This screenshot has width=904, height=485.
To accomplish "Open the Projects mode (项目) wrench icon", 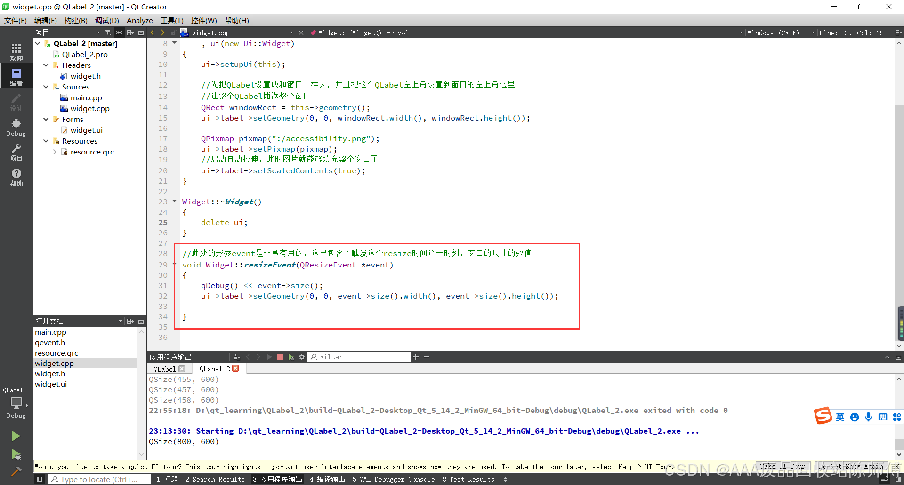I will pos(16,152).
